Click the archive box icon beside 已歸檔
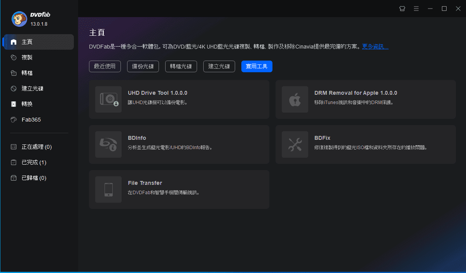466x273 pixels. (x=14, y=178)
